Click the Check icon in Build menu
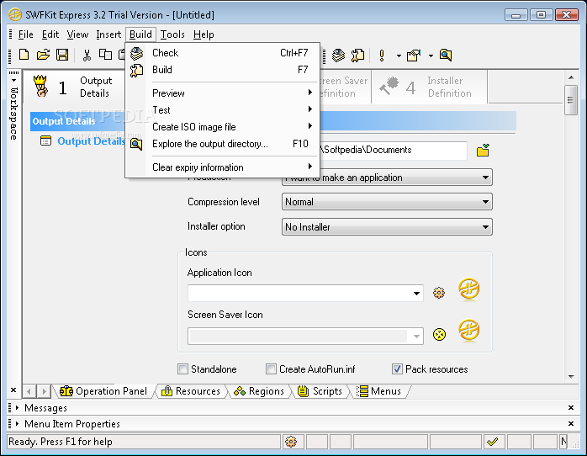 [x=136, y=53]
